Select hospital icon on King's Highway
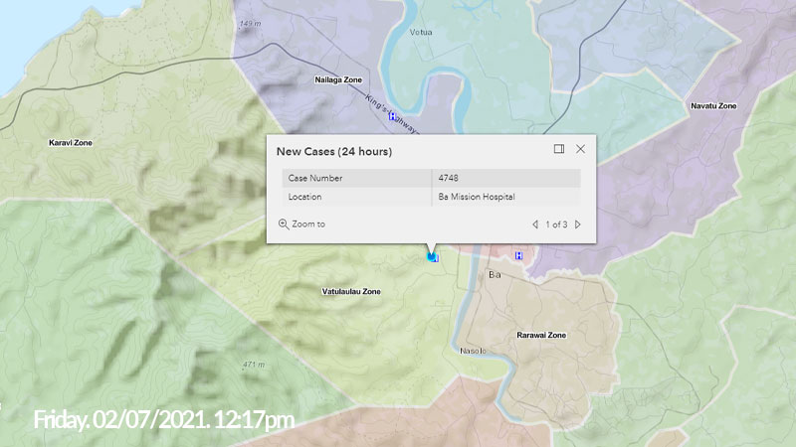Image resolution: width=796 pixels, height=447 pixels. point(392,117)
